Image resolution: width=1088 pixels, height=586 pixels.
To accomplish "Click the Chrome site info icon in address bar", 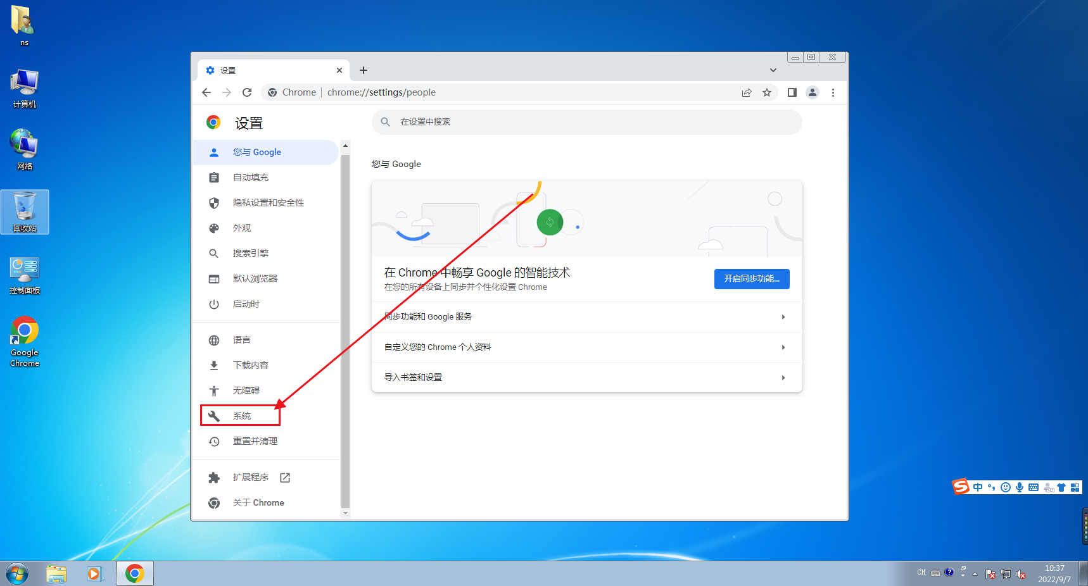I will tap(272, 92).
